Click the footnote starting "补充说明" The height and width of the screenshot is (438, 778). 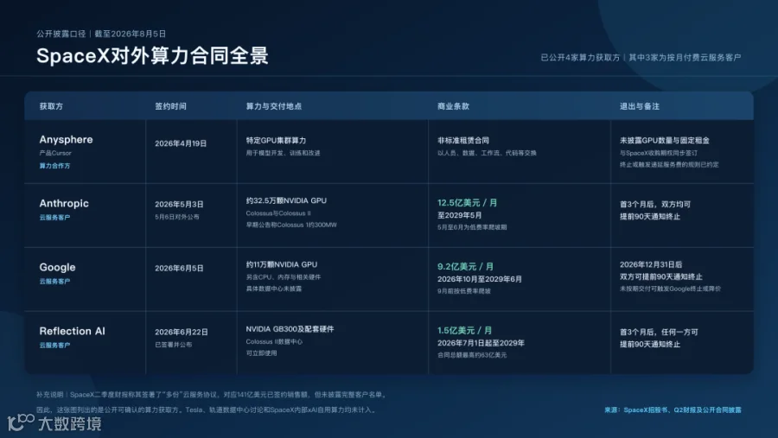click(x=213, y=395)
